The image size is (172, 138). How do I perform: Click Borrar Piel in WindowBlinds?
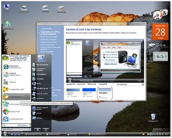[x=81, y=84]
